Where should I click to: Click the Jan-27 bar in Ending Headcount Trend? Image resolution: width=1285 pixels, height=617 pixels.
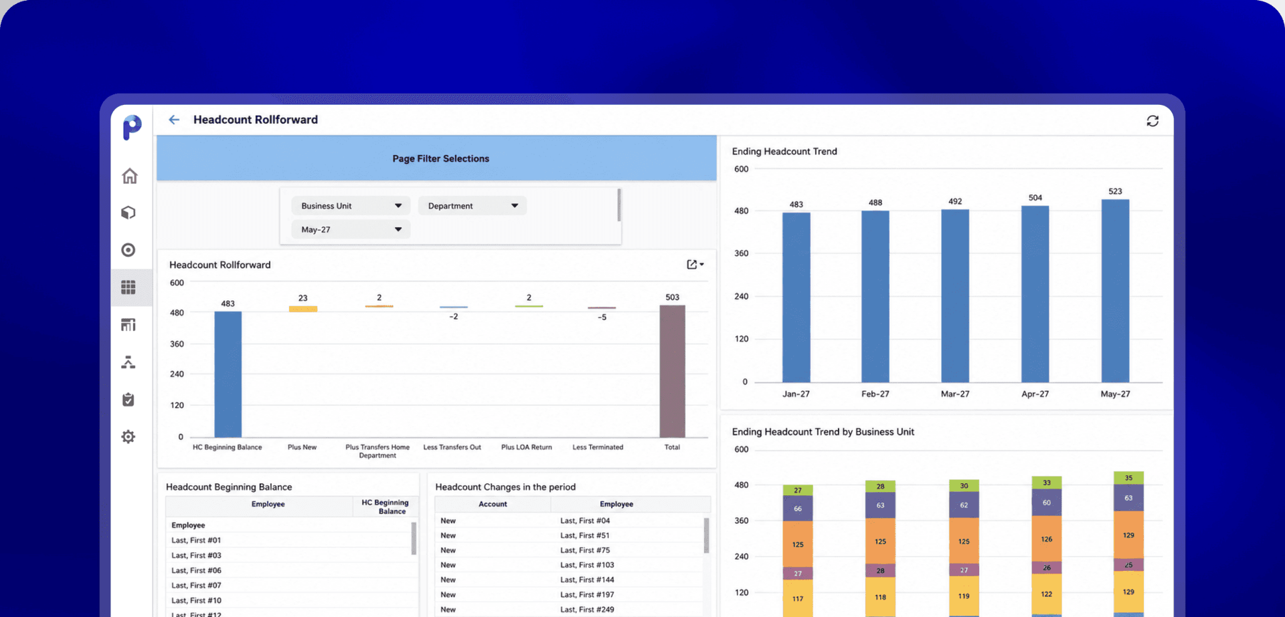pyautogui.click(x=796, y=297)
